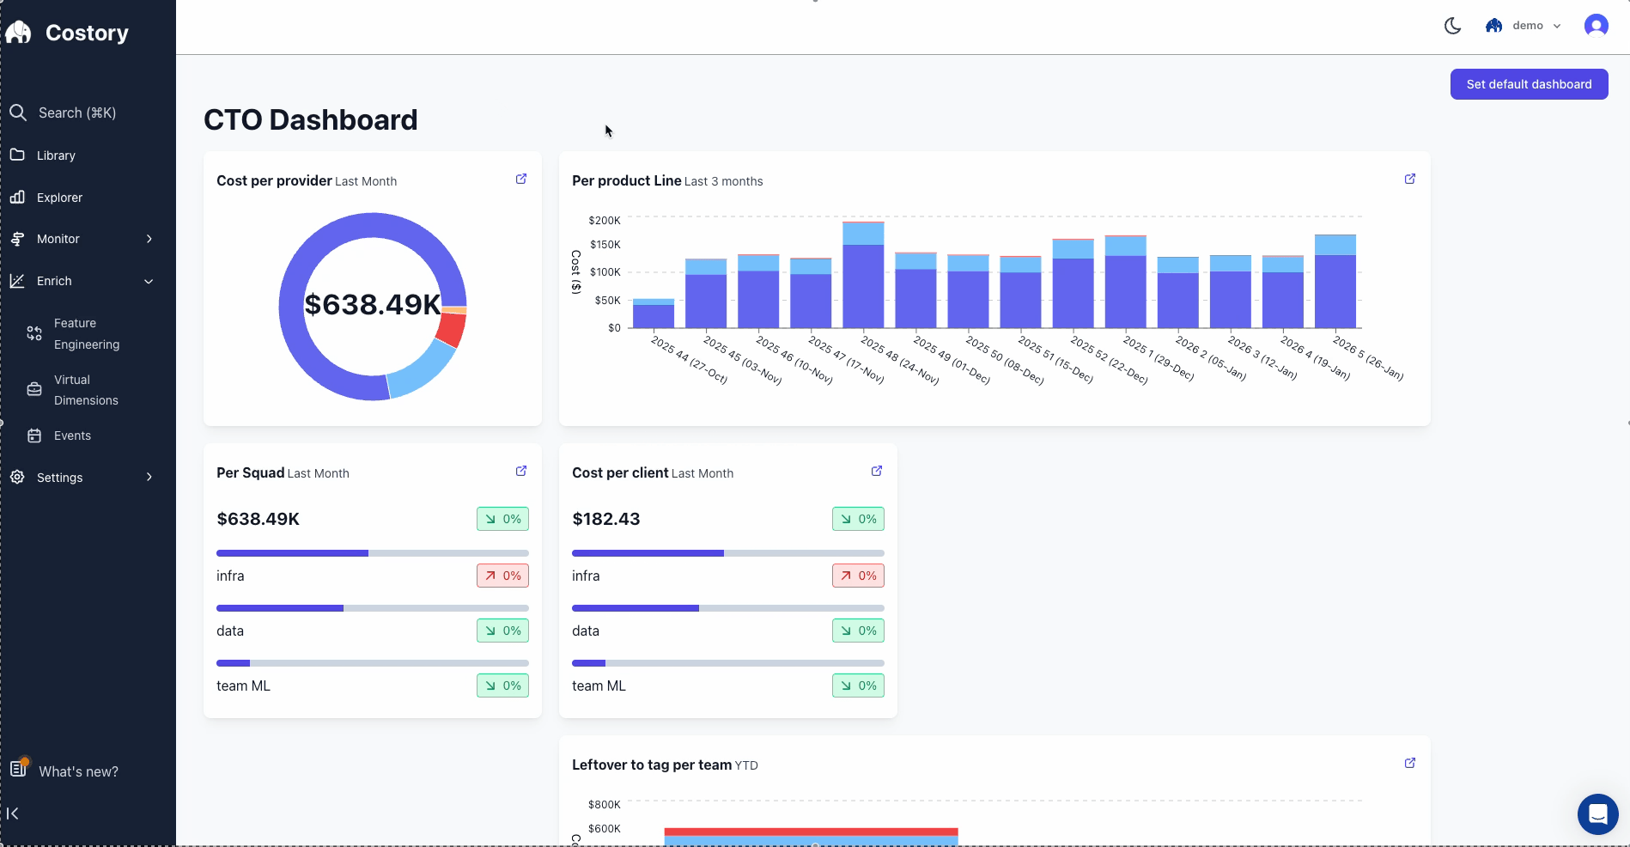The image size is (1630, 847).
Task: Open the What's new link
Action: pyautogui.click(x=77, y=771)
